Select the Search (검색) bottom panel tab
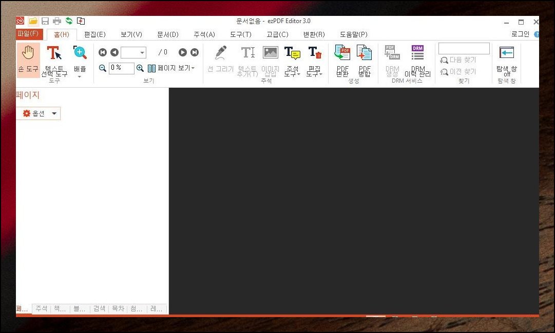 [99, 309]
